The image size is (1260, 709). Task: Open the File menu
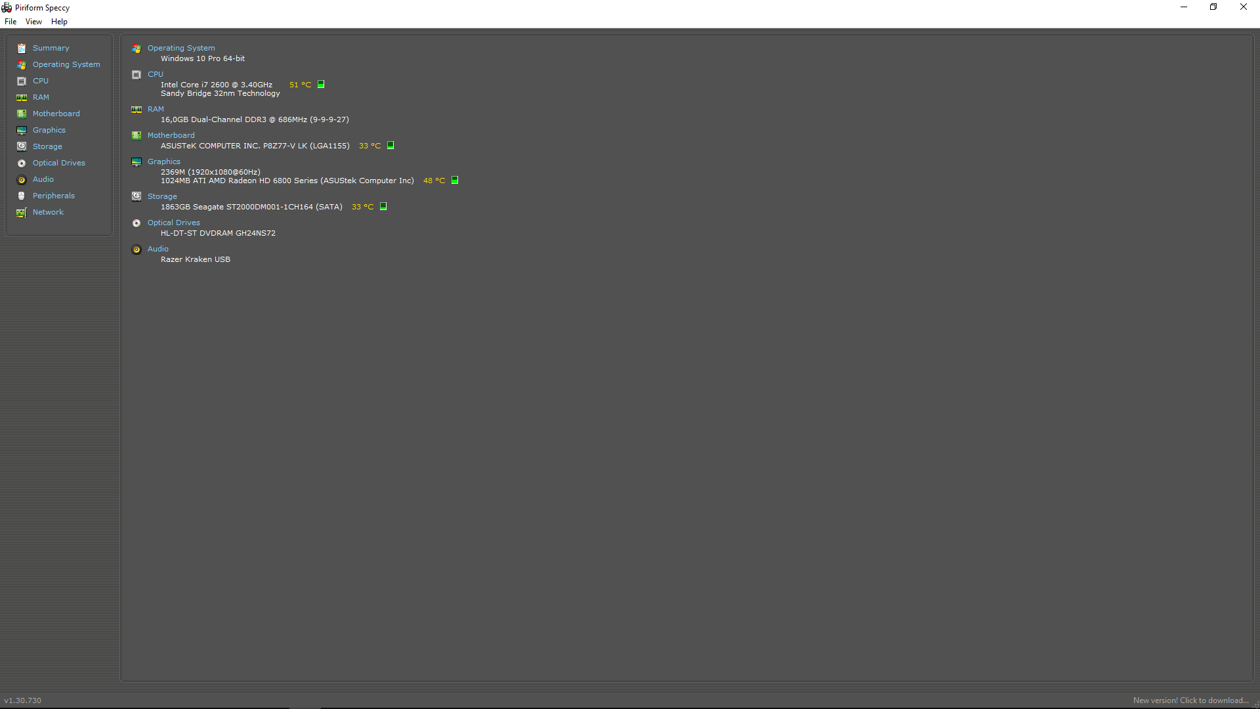pos(10,22)
